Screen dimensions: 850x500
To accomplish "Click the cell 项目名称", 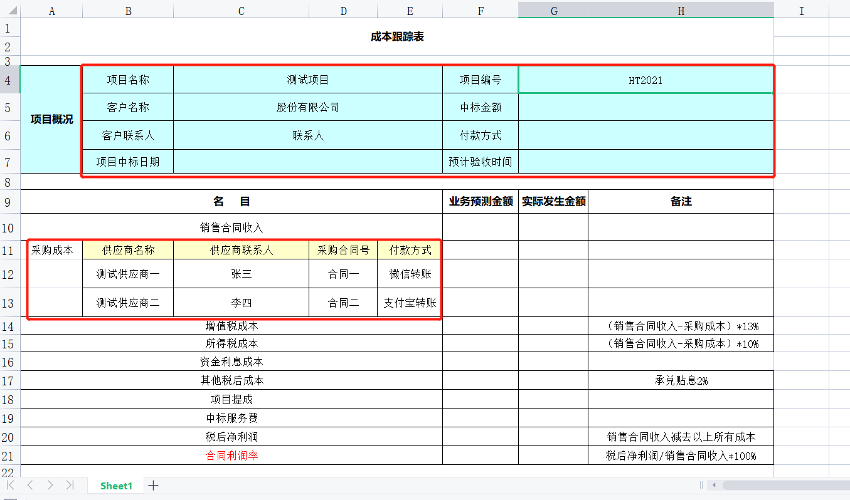I will pos(128,80).
